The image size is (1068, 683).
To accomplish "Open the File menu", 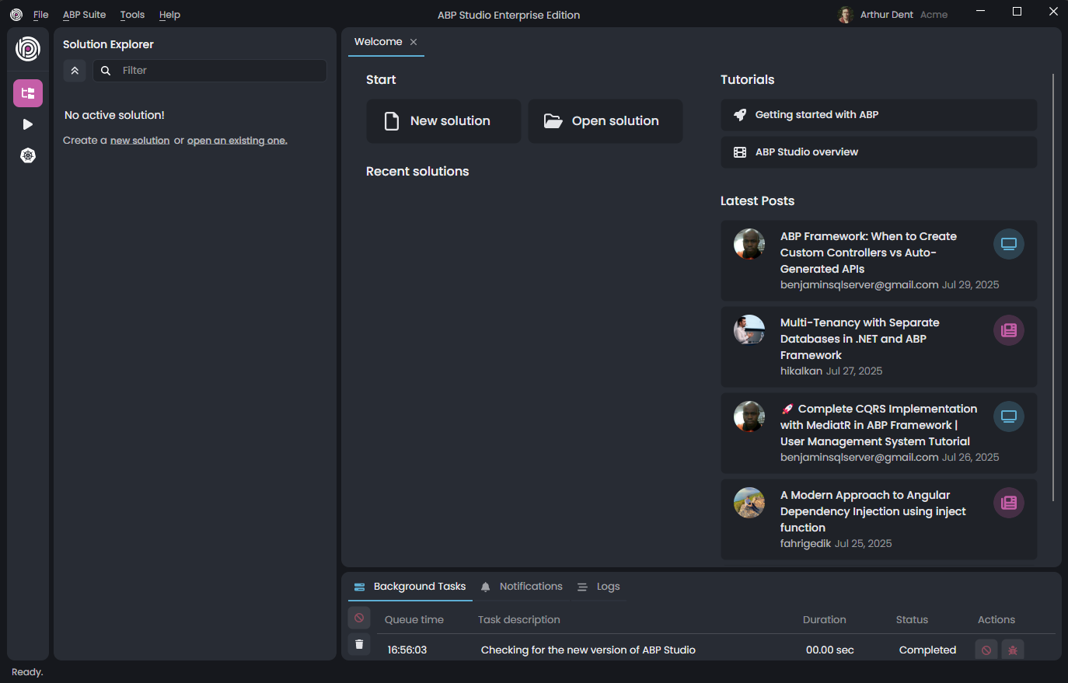I will 41,15.
